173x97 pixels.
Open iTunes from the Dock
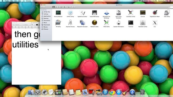[x=105, y=92]
